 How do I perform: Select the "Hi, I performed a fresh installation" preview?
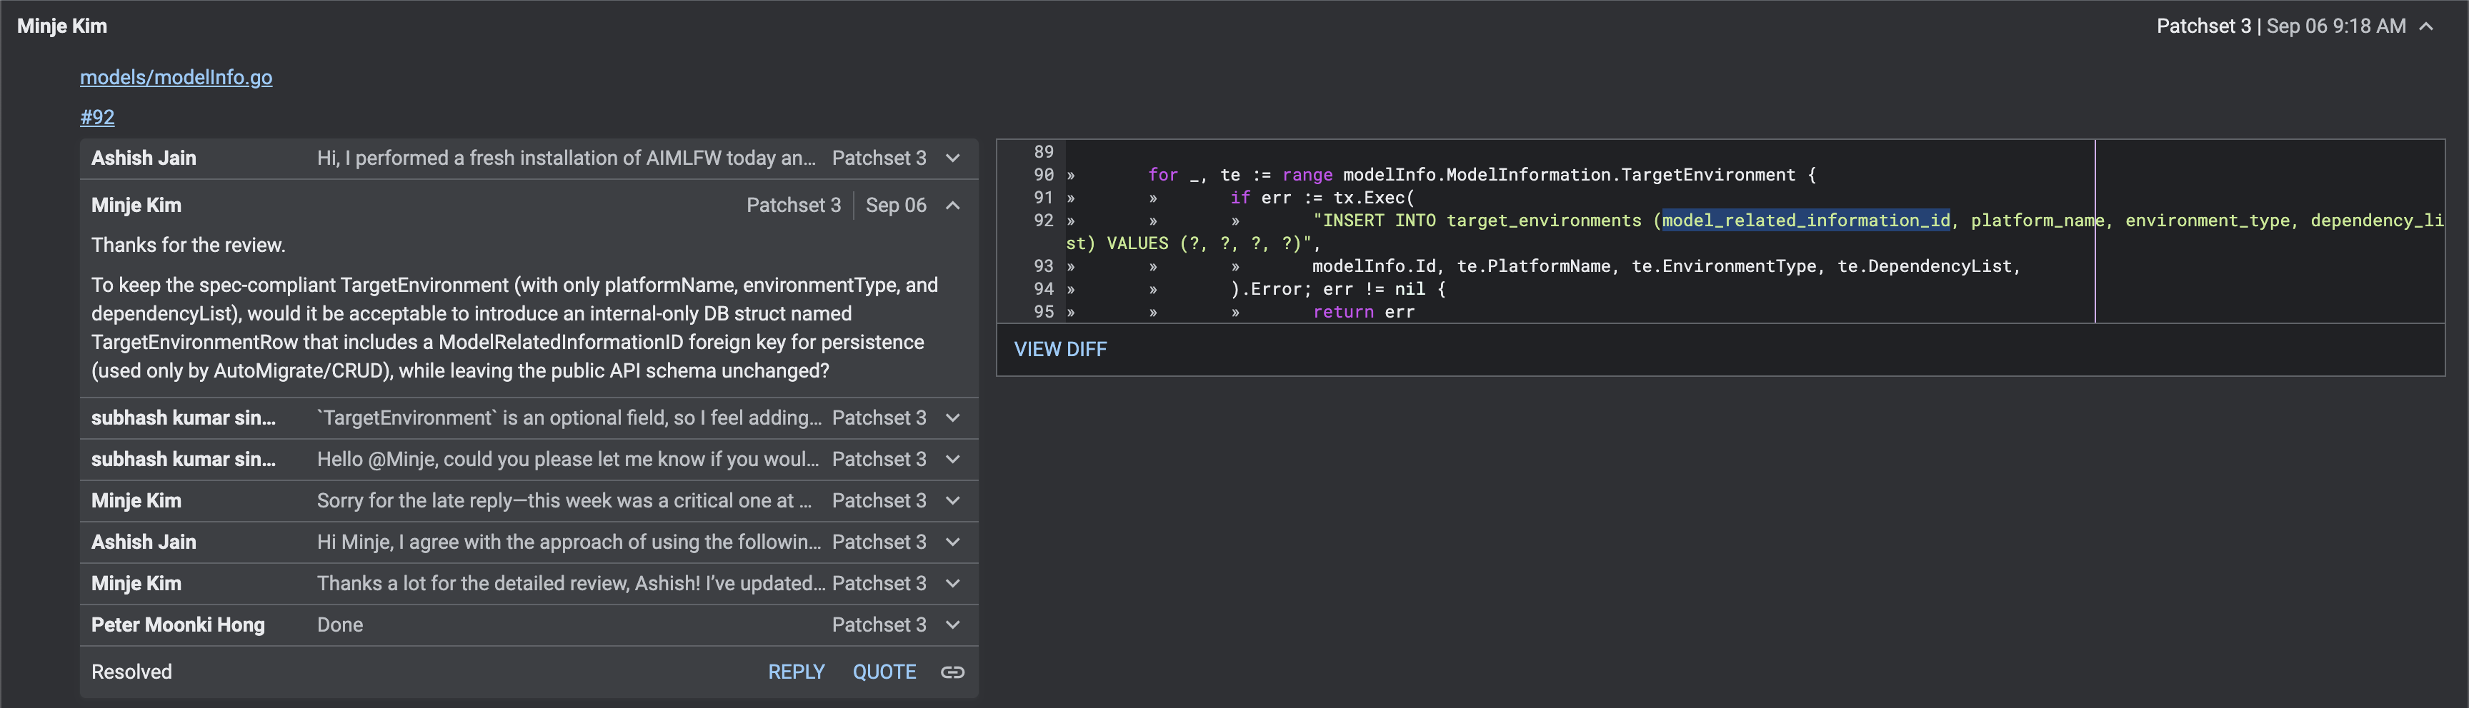click(x=567, y=158)
